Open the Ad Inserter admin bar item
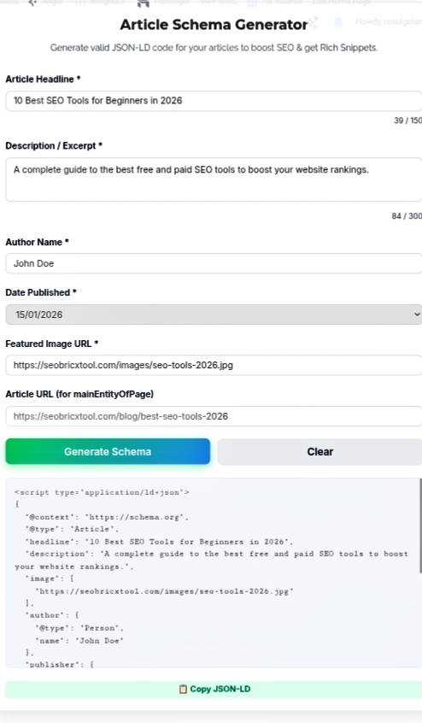This screenshot has width=422, height=723. pos(274,3)
